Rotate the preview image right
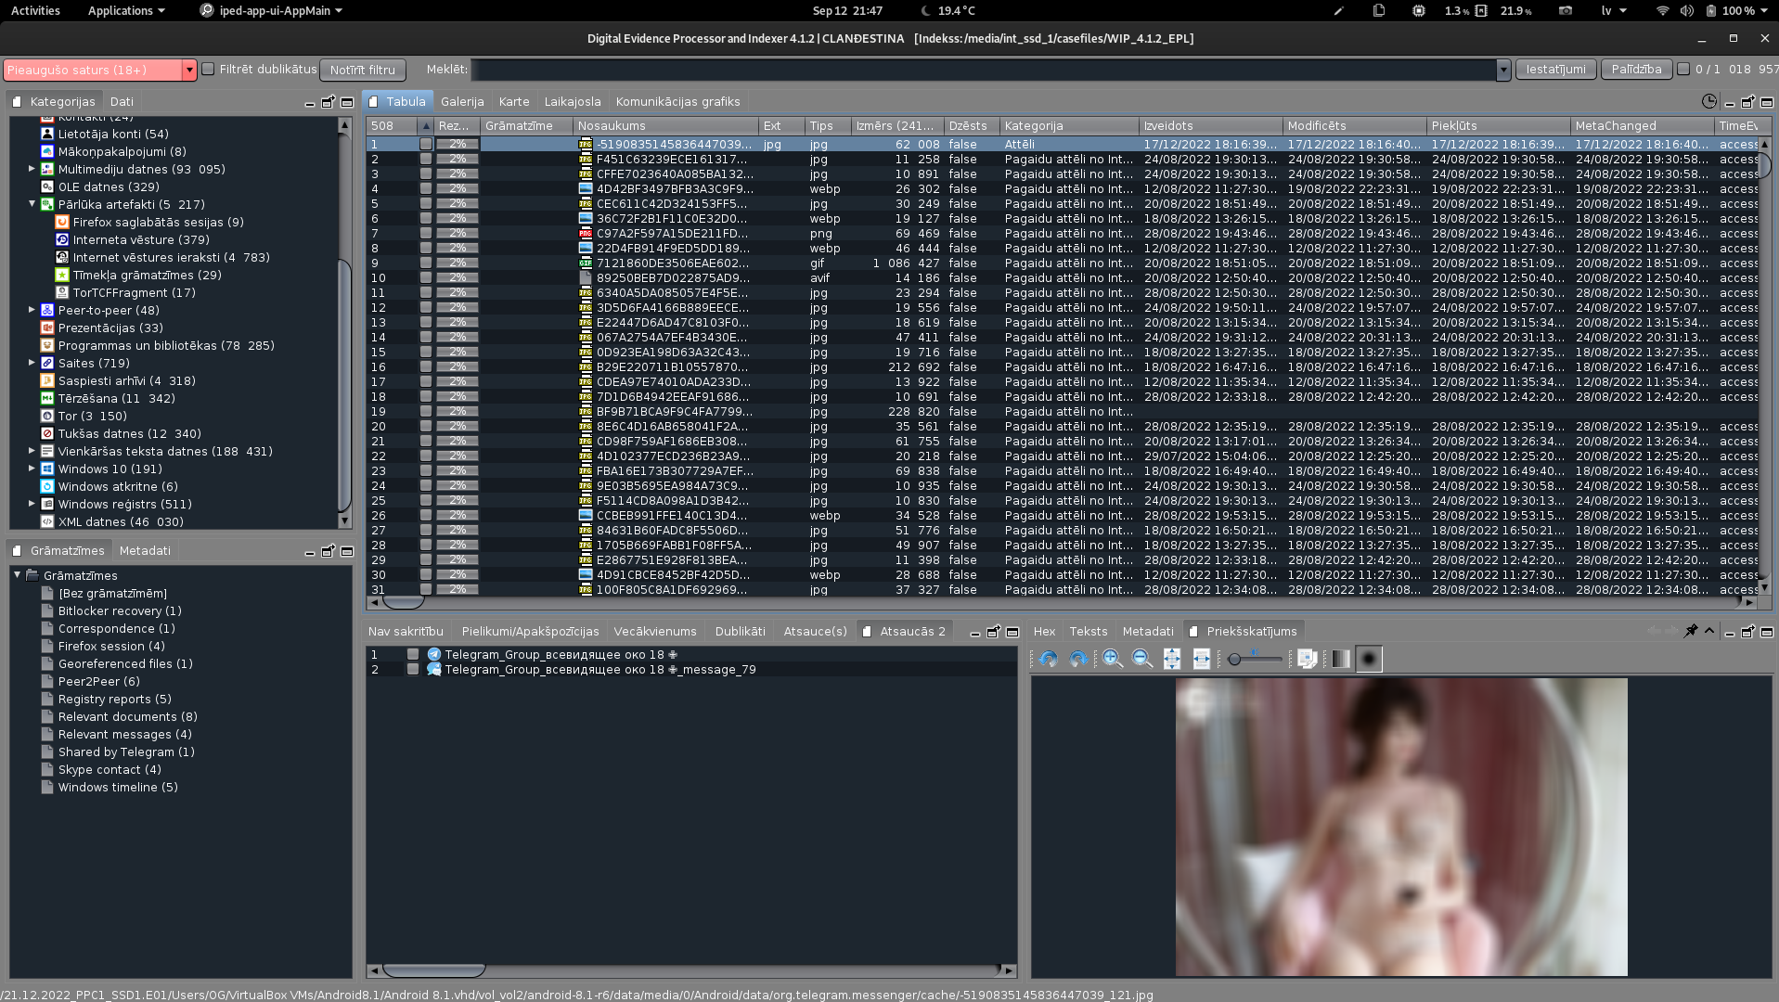 (1078, 659)
